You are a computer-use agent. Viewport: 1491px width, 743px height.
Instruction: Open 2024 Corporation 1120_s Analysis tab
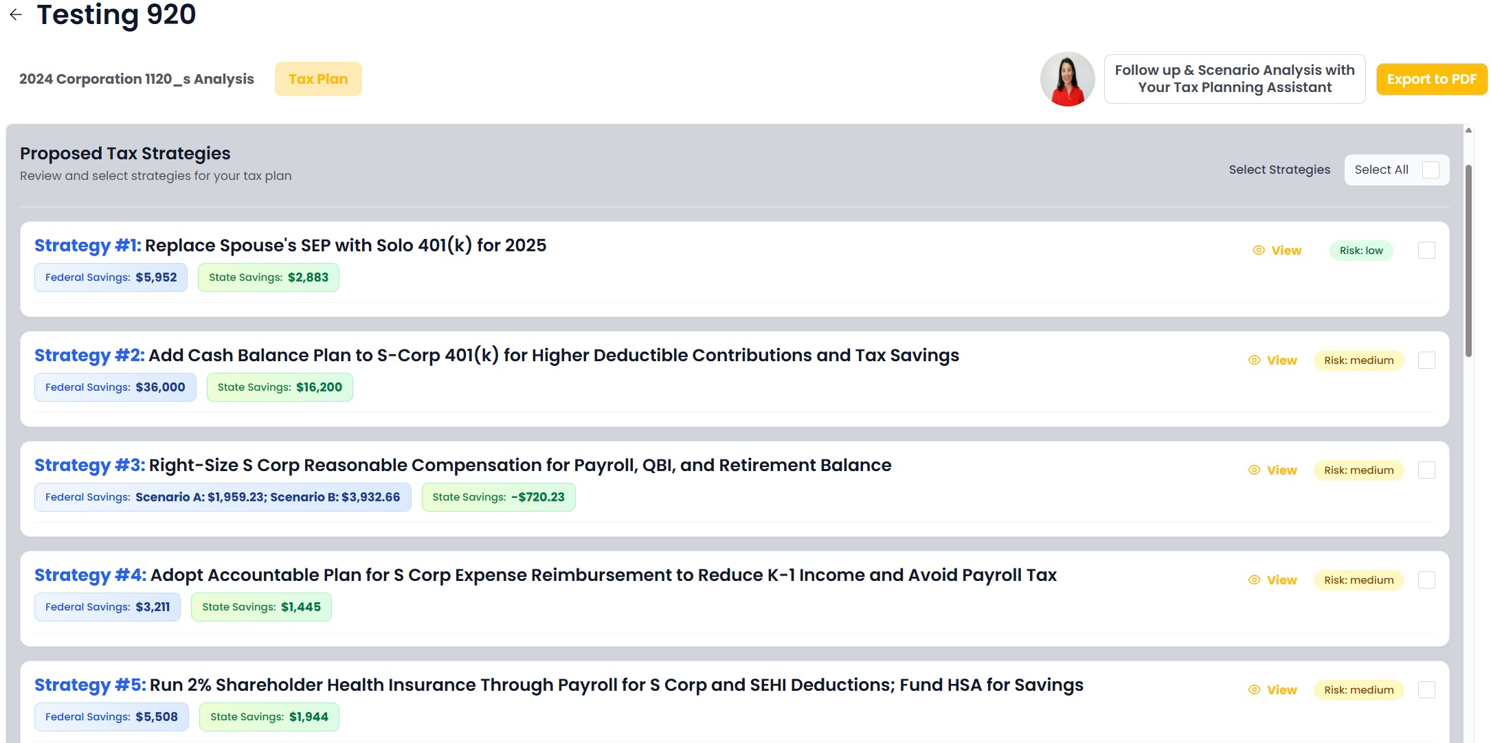(x=137, y=79)
